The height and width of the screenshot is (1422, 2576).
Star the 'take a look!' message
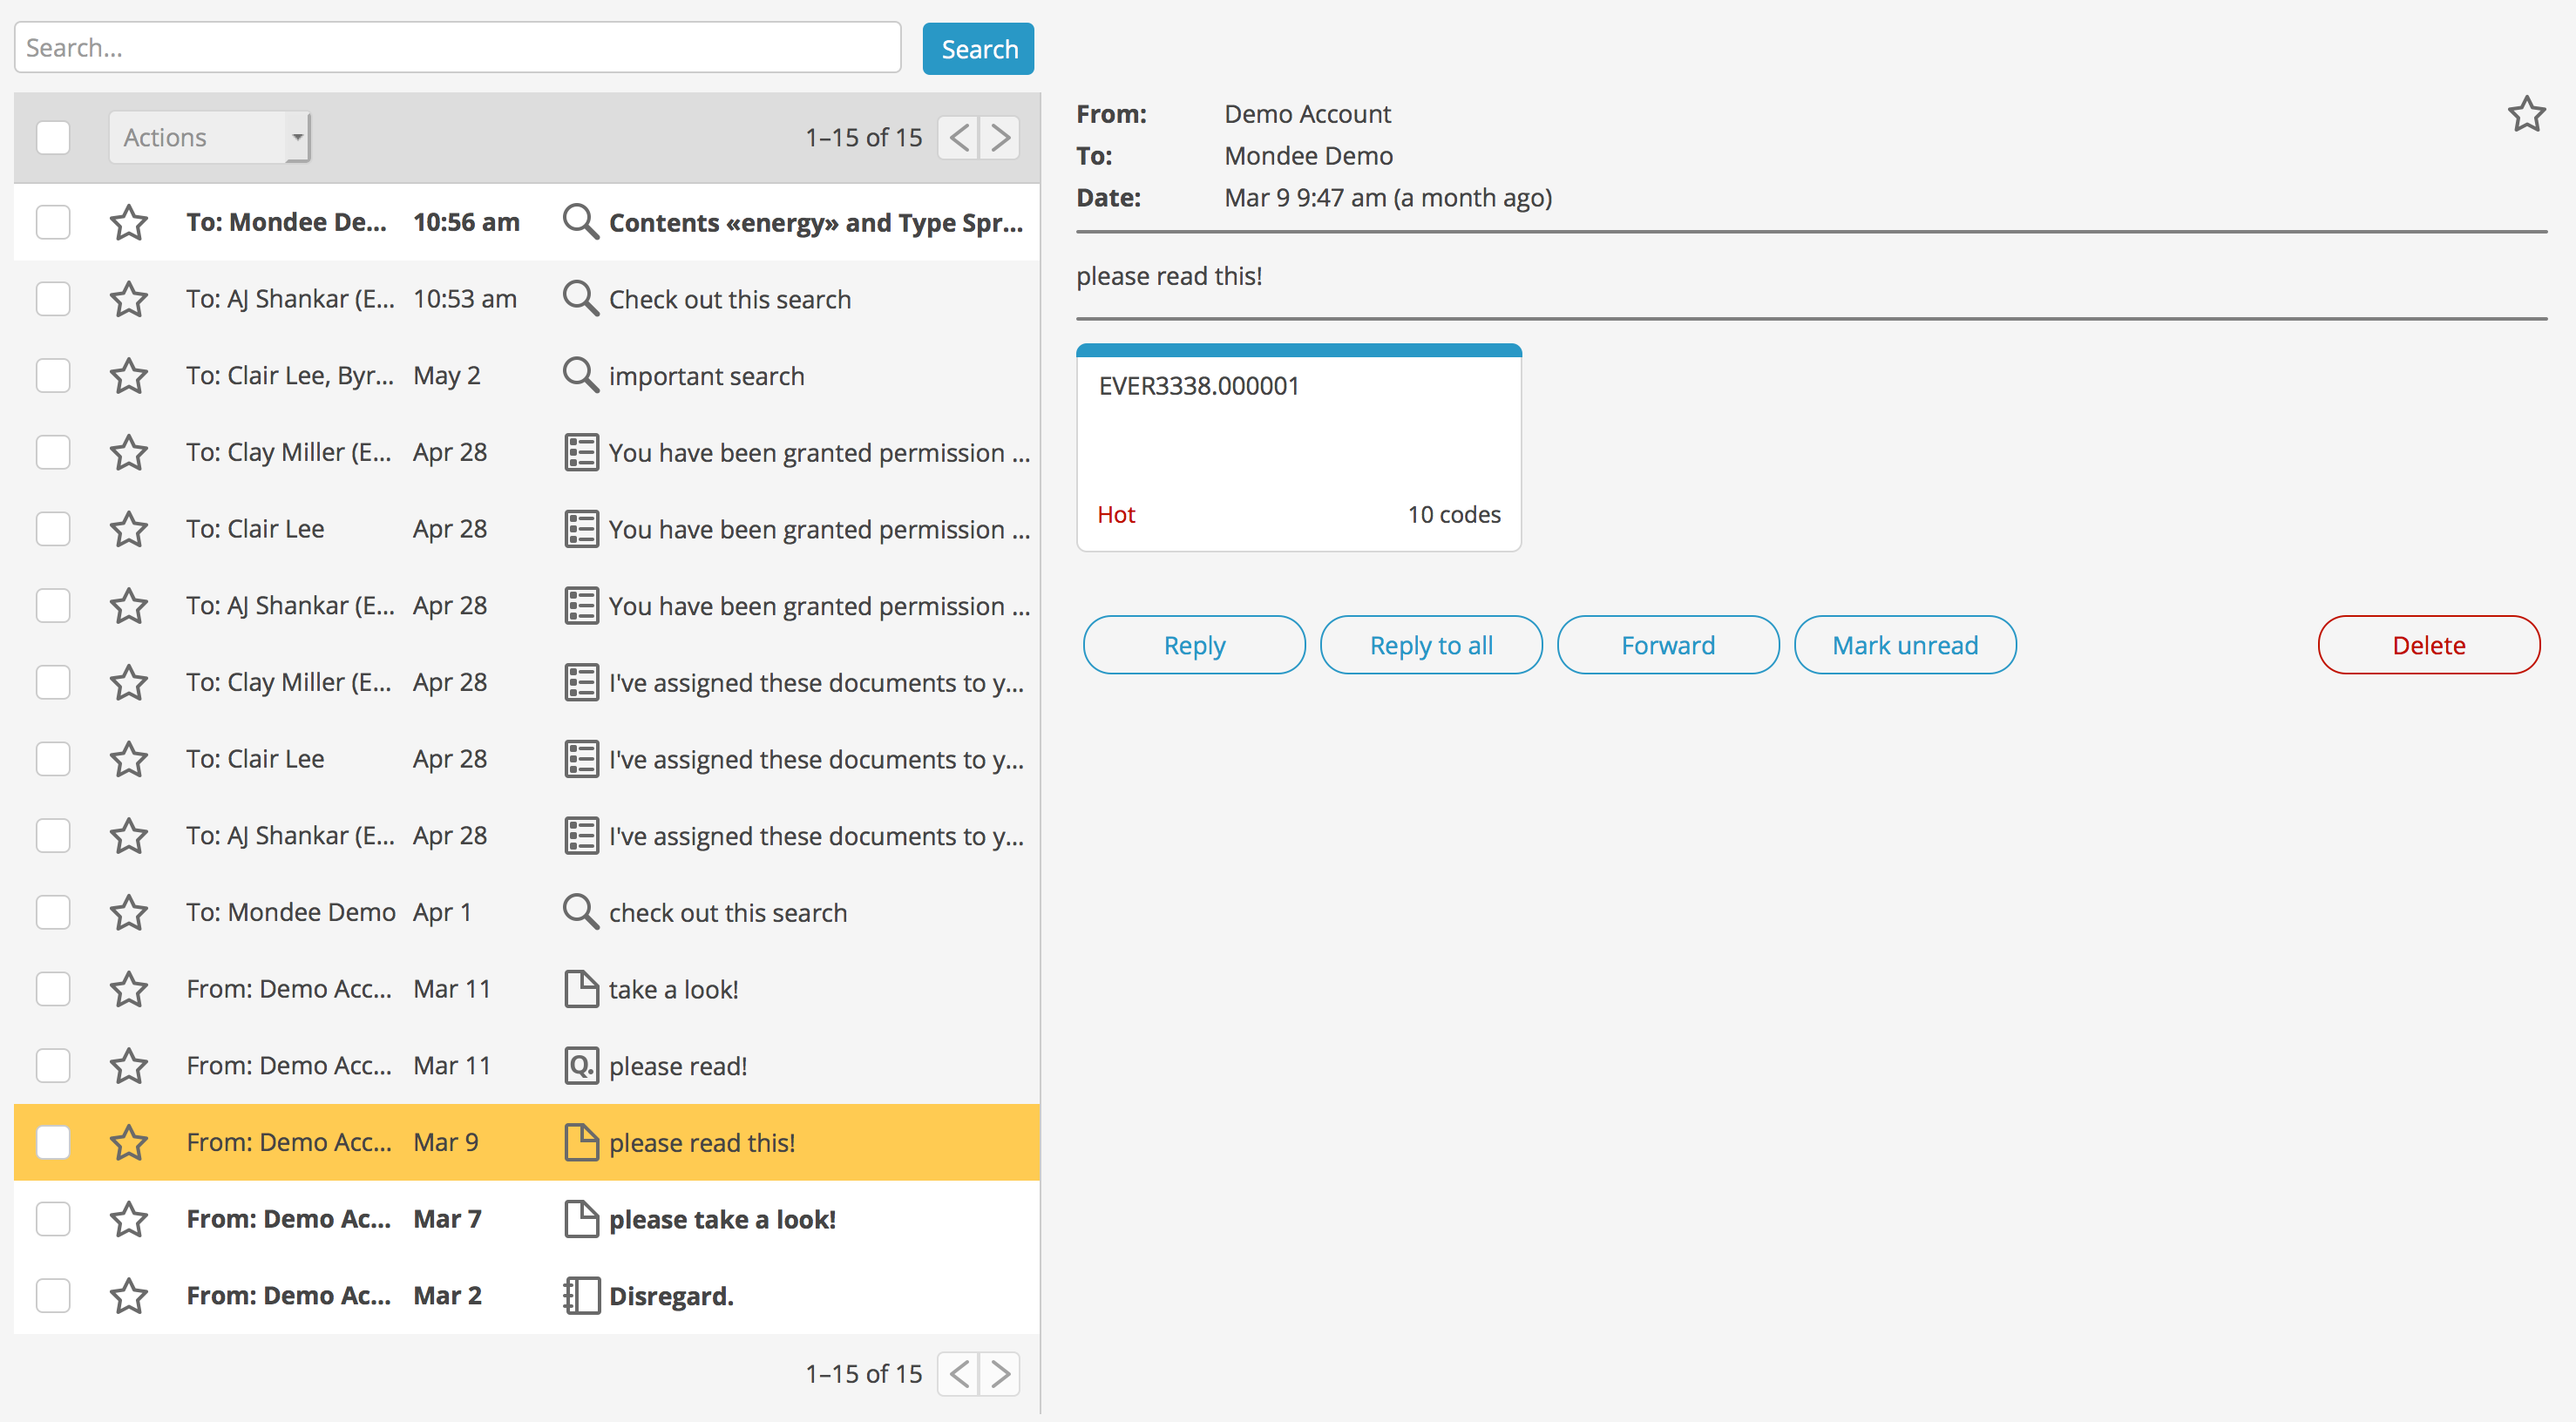[129, 989]
